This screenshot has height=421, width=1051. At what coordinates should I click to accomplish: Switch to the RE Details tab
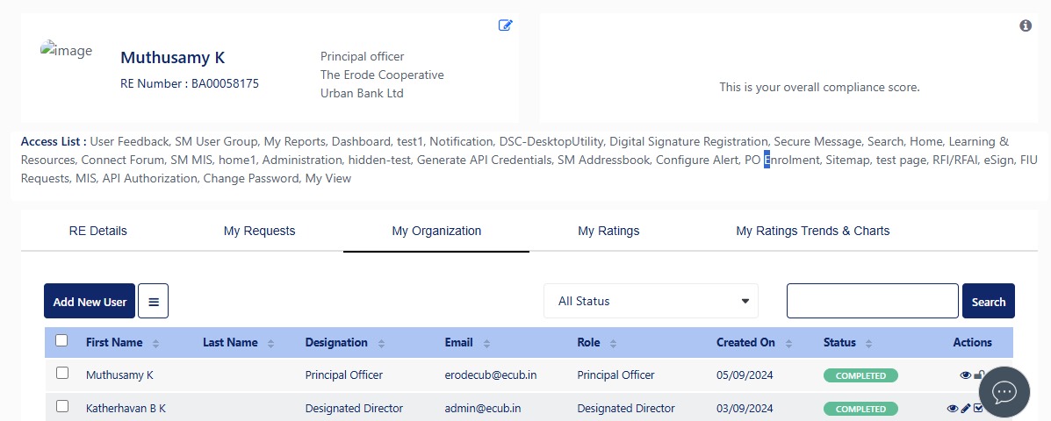point(97,231)
